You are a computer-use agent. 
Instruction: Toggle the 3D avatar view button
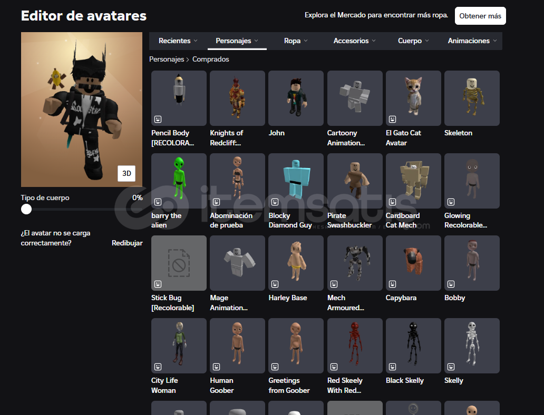127,173
